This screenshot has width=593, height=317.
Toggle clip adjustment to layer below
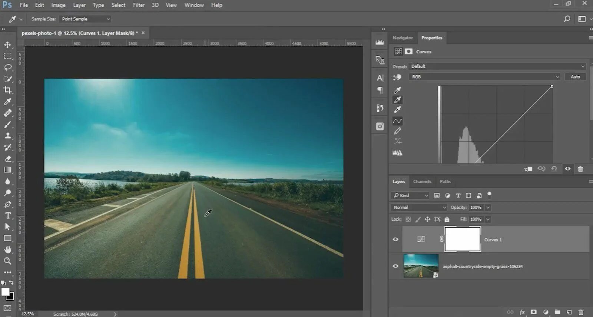click(x=529, y=169)
